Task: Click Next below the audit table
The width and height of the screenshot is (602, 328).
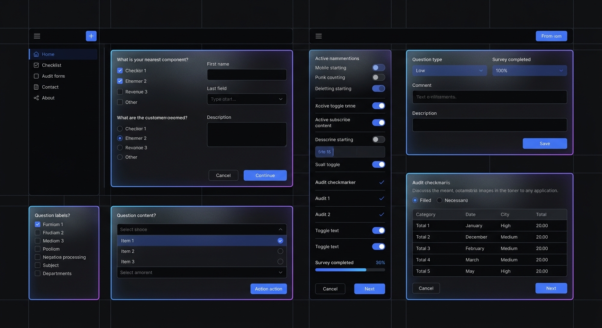Action: pyautogui.click(x=551, y=288)
